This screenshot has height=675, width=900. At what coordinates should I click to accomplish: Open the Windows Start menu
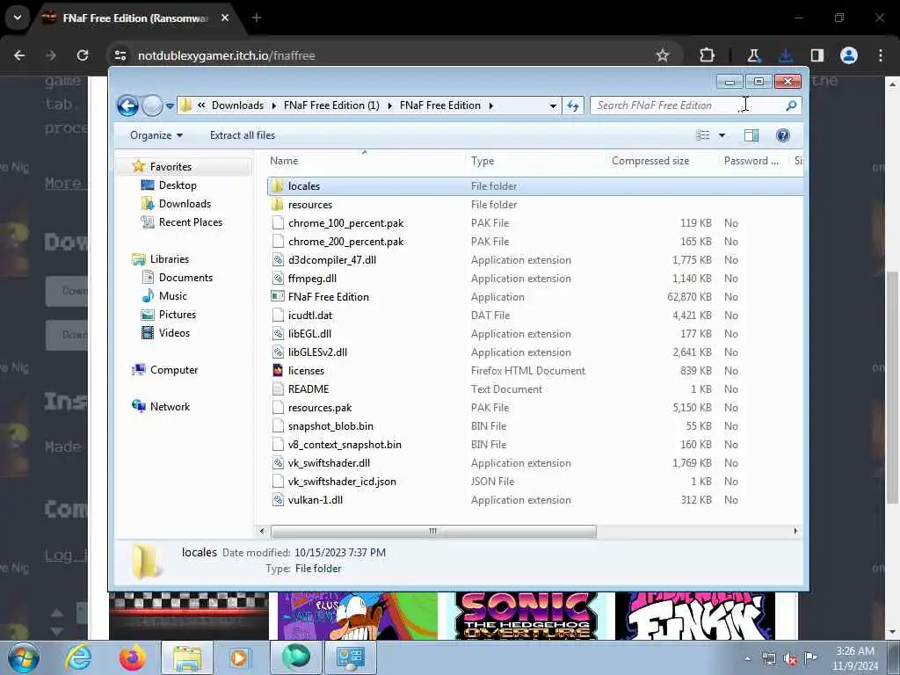point(24,658)
